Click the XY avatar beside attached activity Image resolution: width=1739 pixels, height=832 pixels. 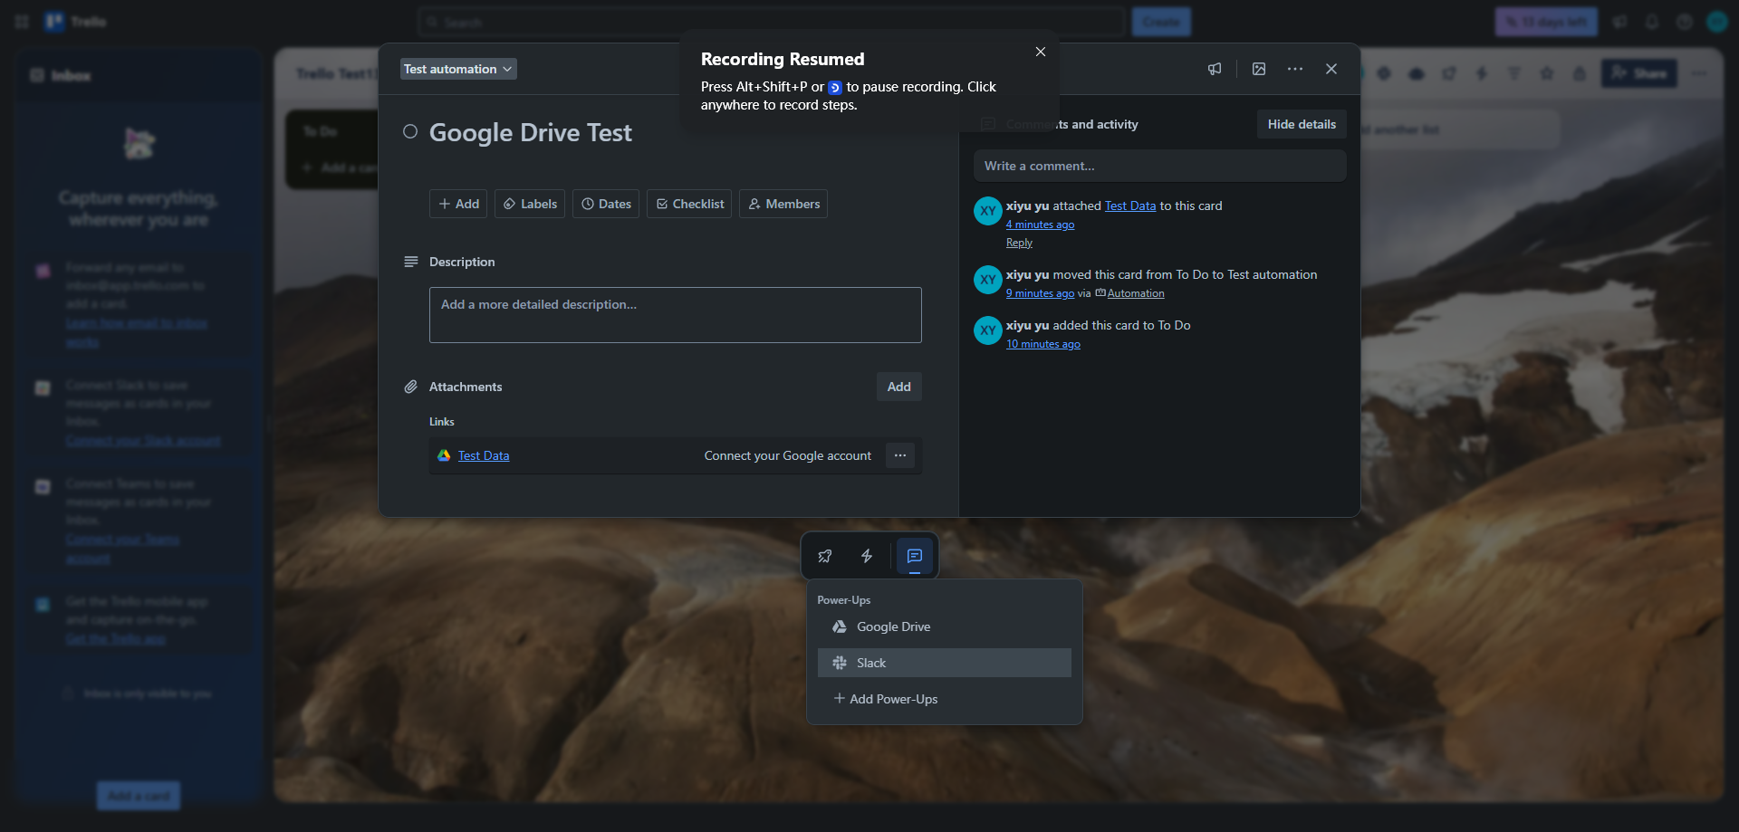[987, 211]
